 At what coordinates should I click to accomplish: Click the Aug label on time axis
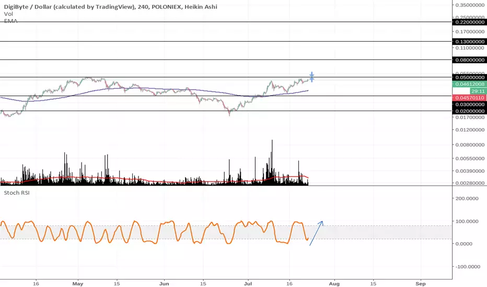(334, 283)
